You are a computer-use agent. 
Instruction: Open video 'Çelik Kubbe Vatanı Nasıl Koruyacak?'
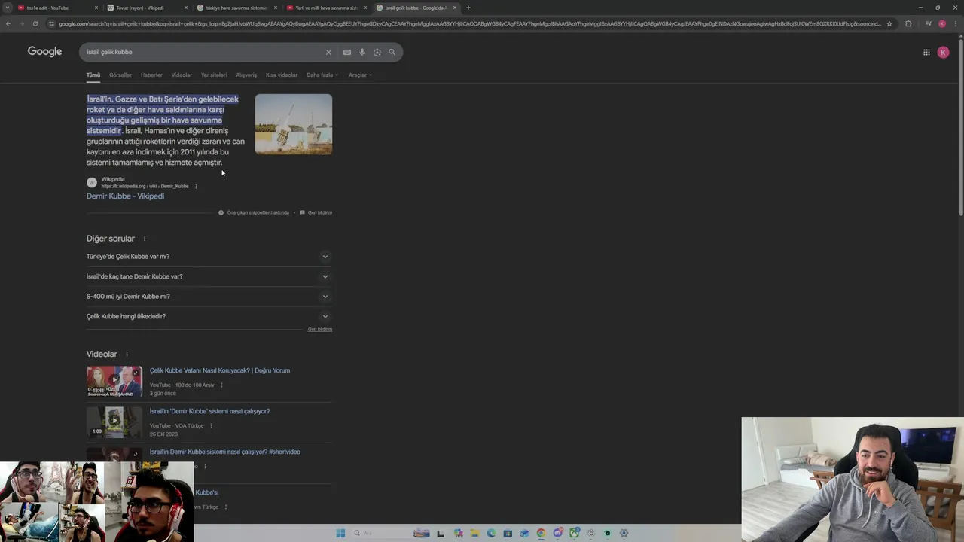pos(220,370)
